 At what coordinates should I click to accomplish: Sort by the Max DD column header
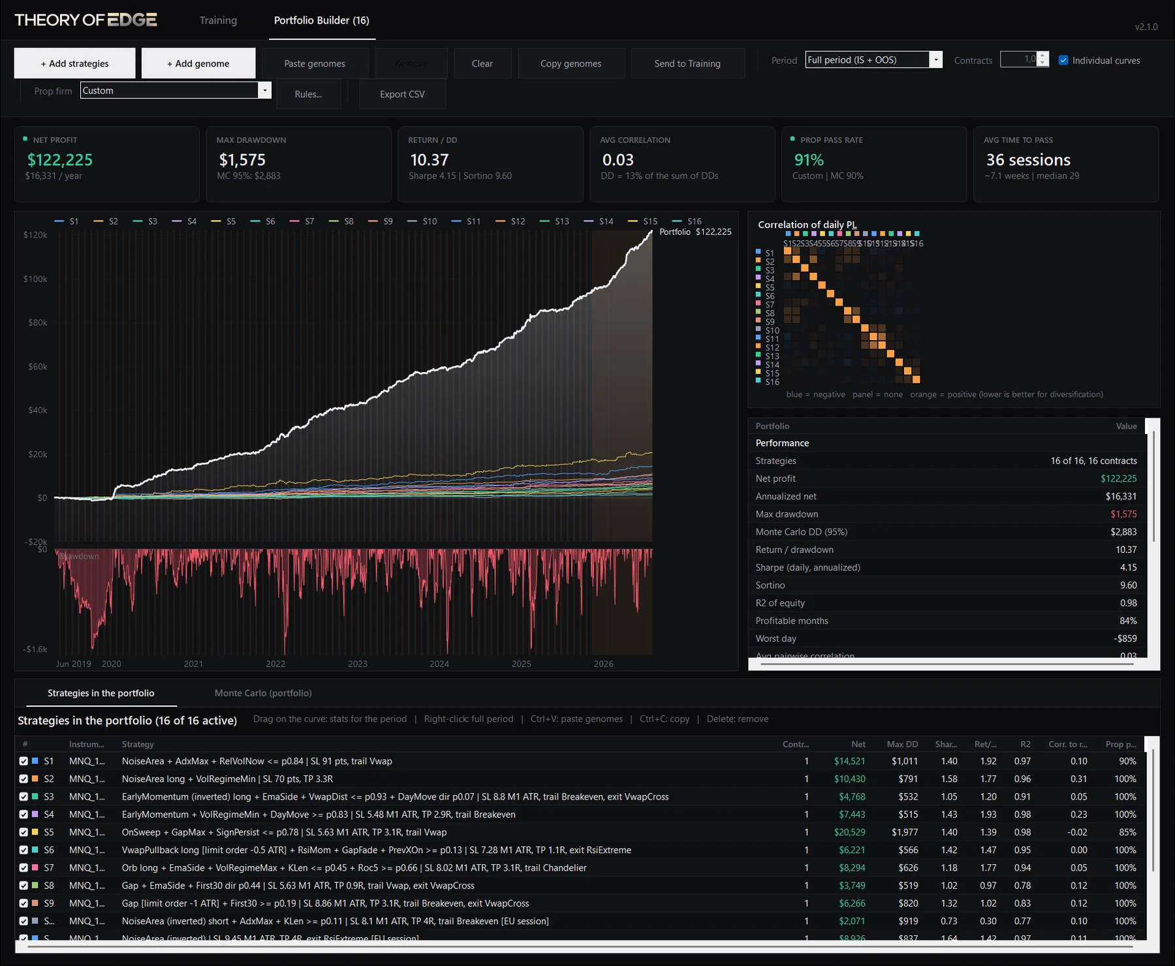902,744
